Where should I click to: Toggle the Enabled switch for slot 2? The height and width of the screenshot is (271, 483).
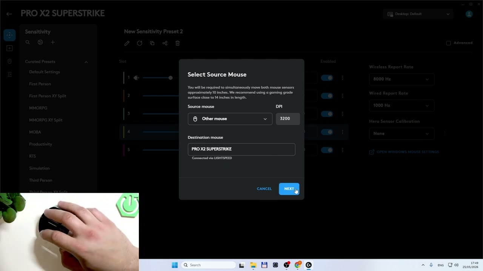[x=327, y=96]
